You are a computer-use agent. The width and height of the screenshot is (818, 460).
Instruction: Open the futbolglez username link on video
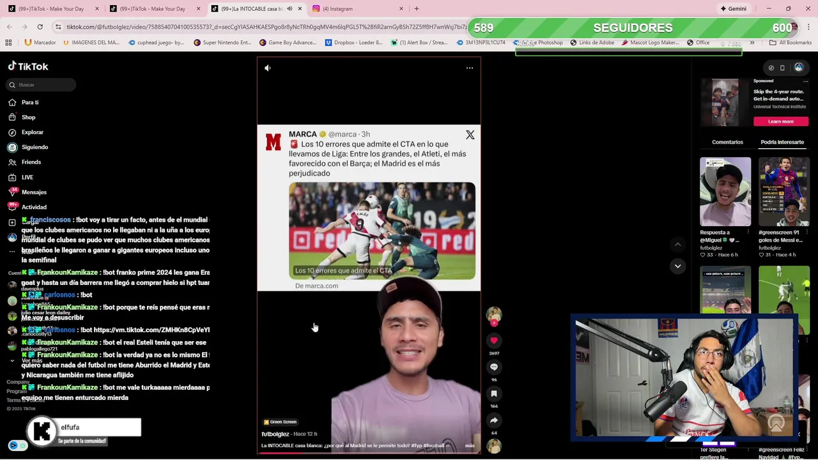pos(275,434)
